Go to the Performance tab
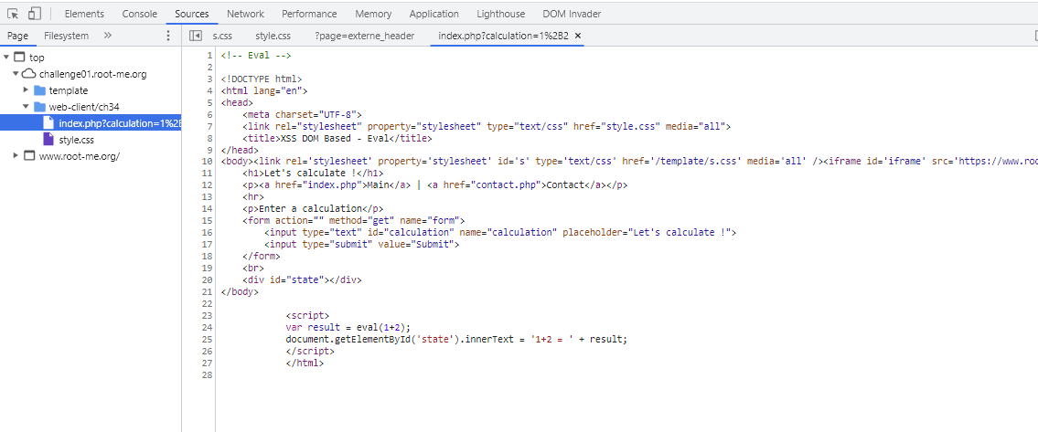 coord(309,14)
